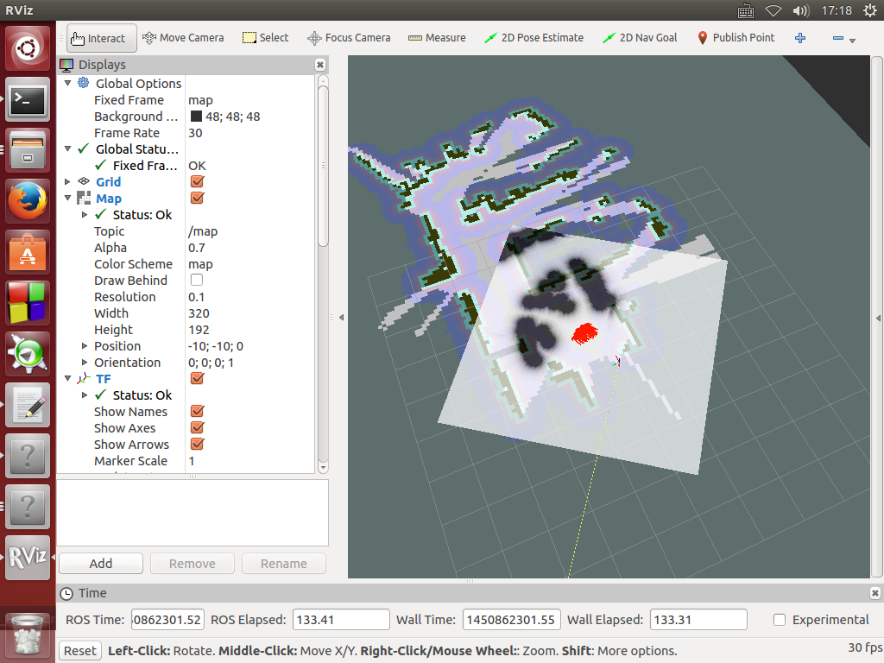Click the Wall Elapsed field
Viewport: 884px width, 663px height.
[x=698, y=620]
